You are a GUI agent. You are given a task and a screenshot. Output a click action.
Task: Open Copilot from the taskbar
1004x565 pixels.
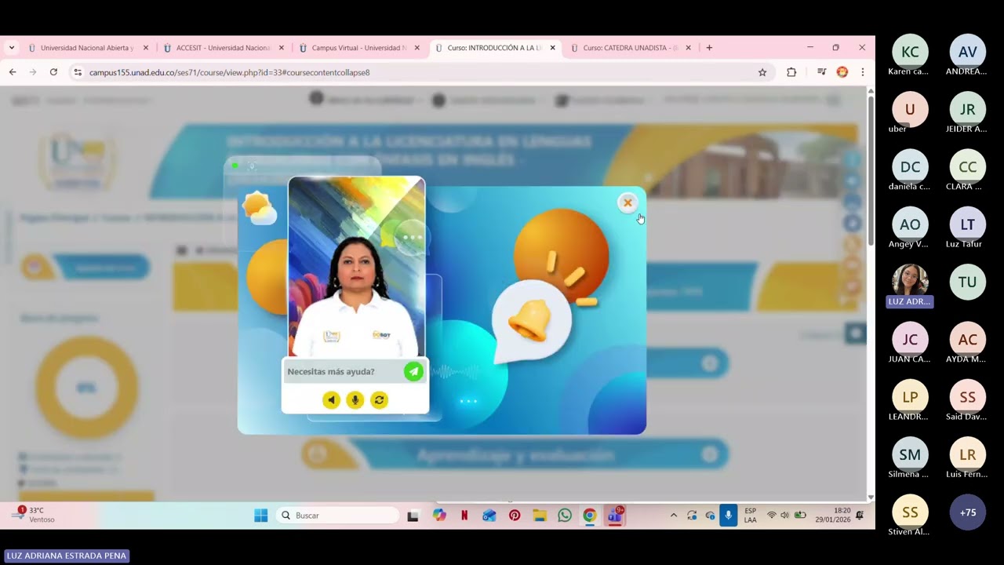click(439, 516)
